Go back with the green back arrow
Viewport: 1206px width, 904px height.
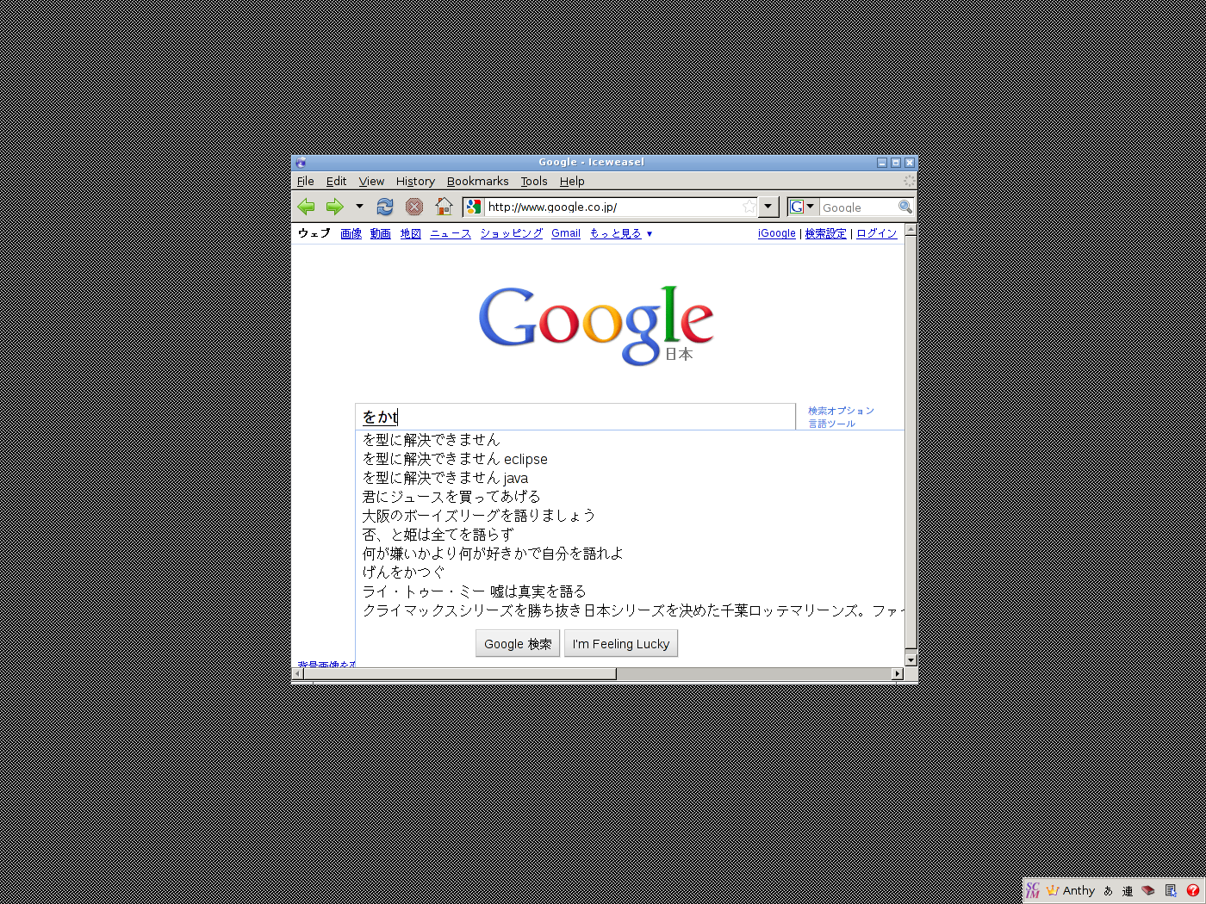(307, 207)
